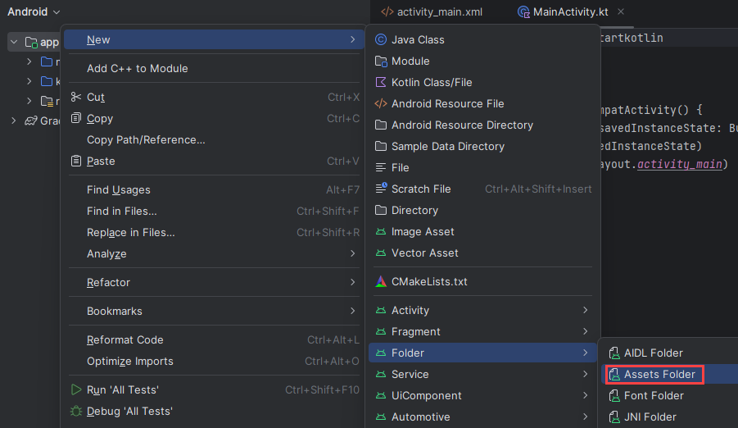This screenshot has height=428, width=738.
Task: Click the green Run 'All Tests' icon
Action: click(76, 389)
